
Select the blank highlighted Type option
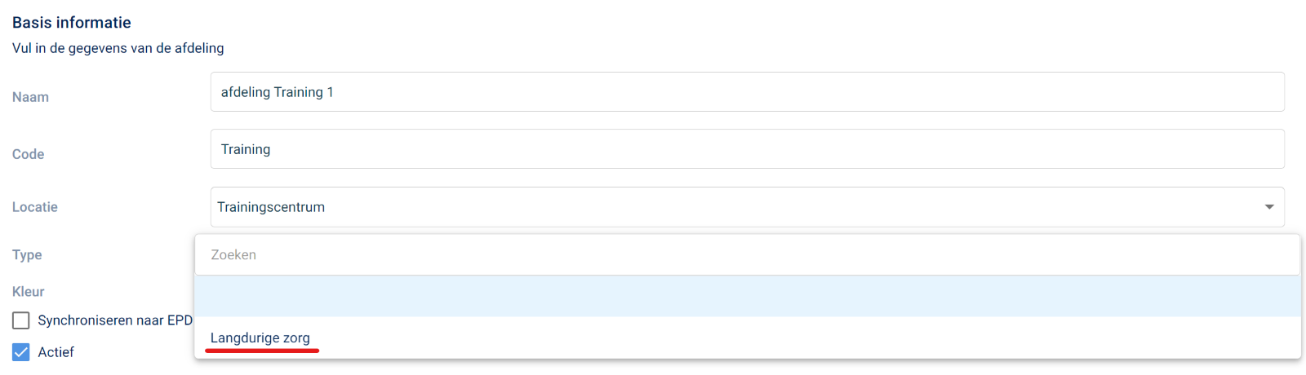coord(747,296)
